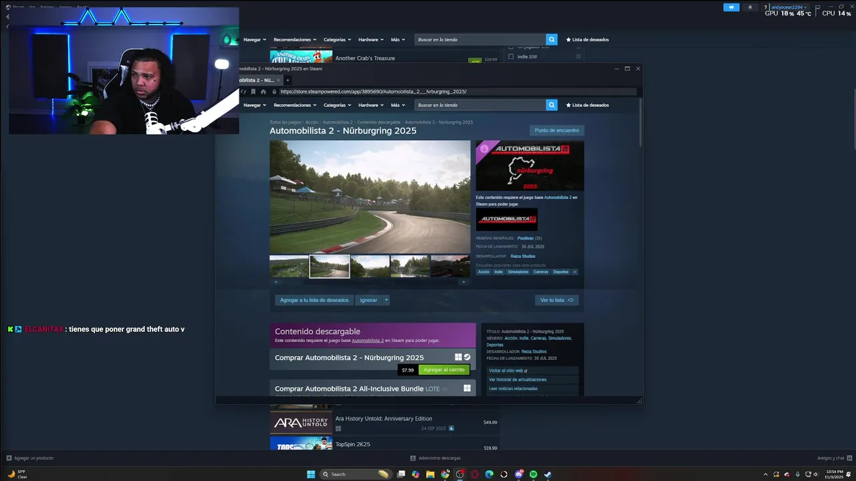The width and height of the screenshot is (856, 481).
Task: Open Reiza Studios developer link under Desarrollador
Action: point(523,256)
